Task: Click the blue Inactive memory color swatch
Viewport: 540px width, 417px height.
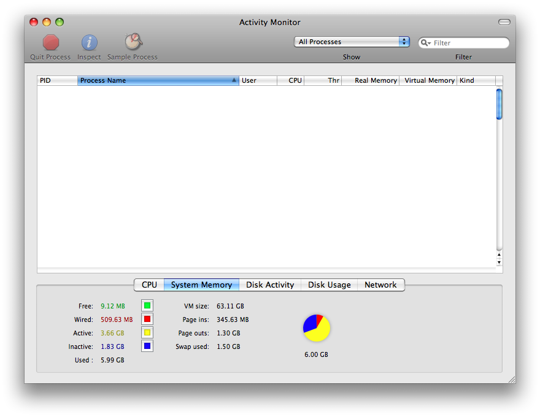Action: point(147,346)
